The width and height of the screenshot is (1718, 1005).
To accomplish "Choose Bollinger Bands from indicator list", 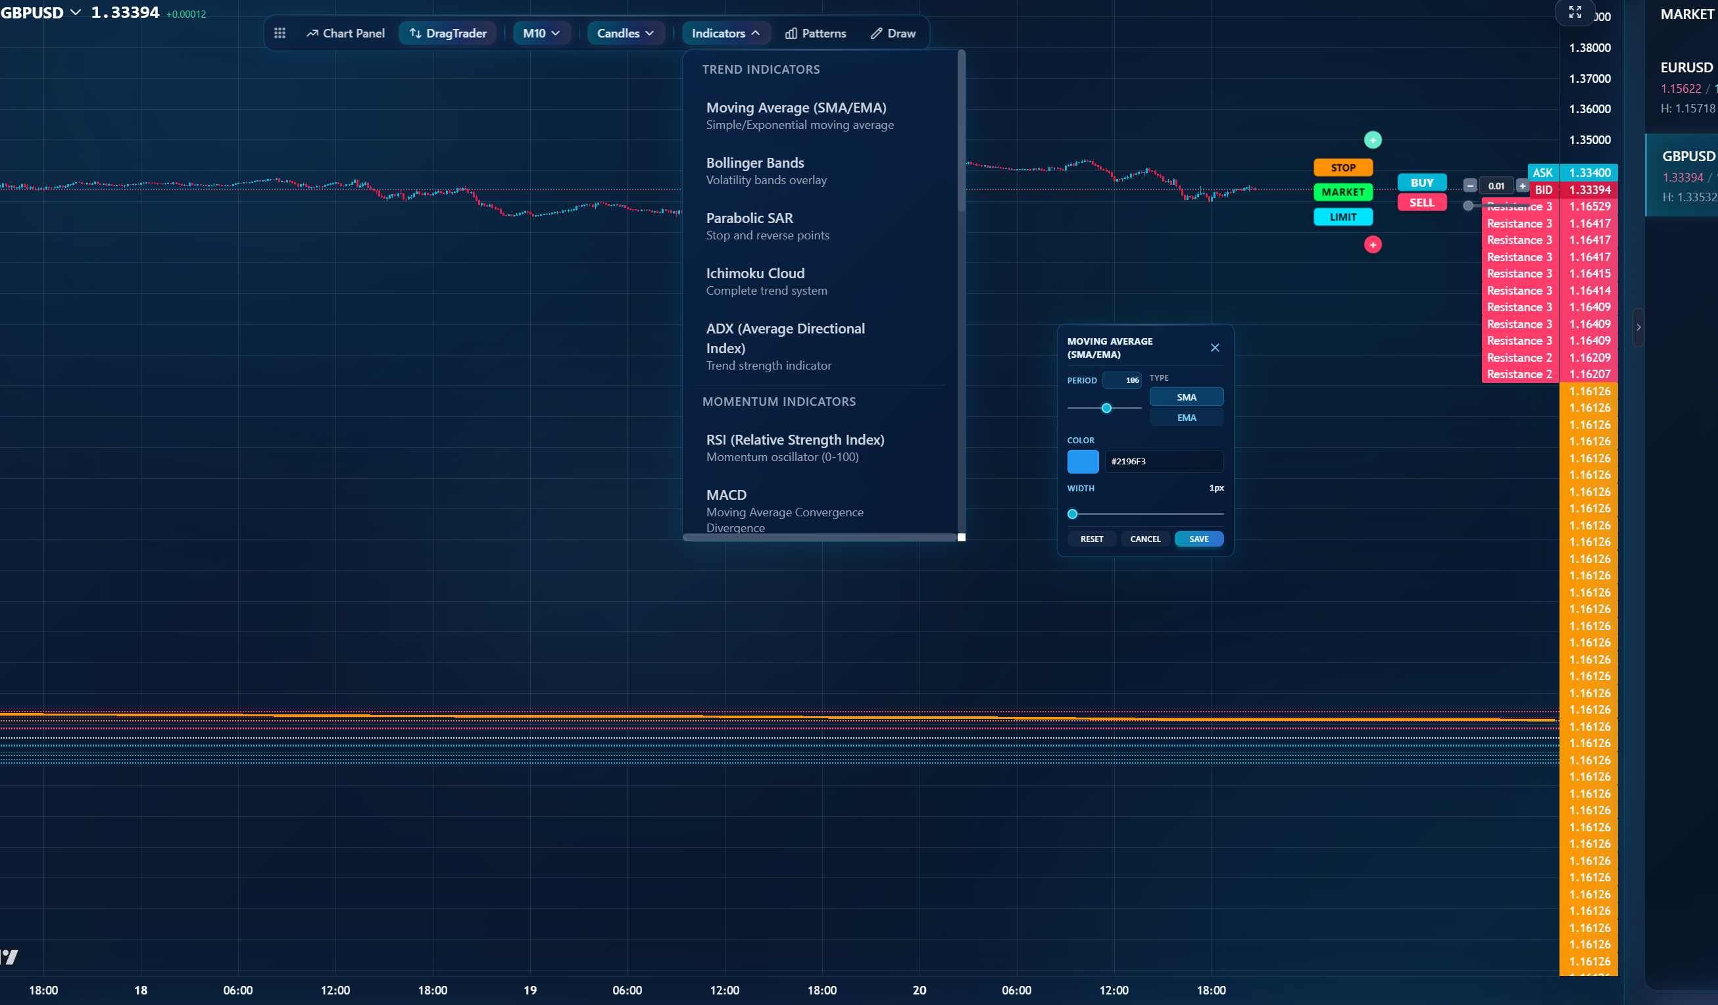I will coord(754,170).
